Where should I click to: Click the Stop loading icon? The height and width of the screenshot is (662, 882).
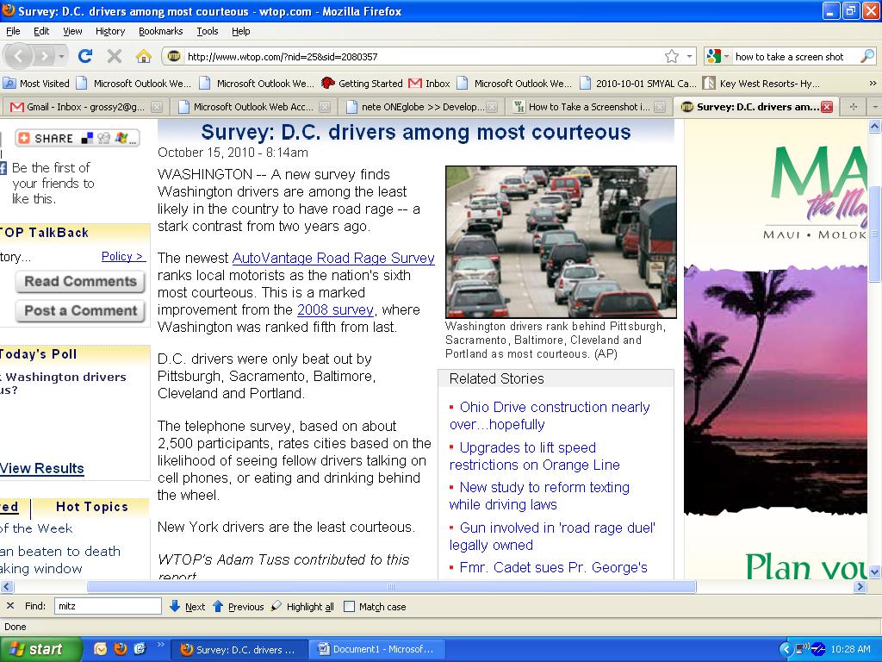click(114, 56)
